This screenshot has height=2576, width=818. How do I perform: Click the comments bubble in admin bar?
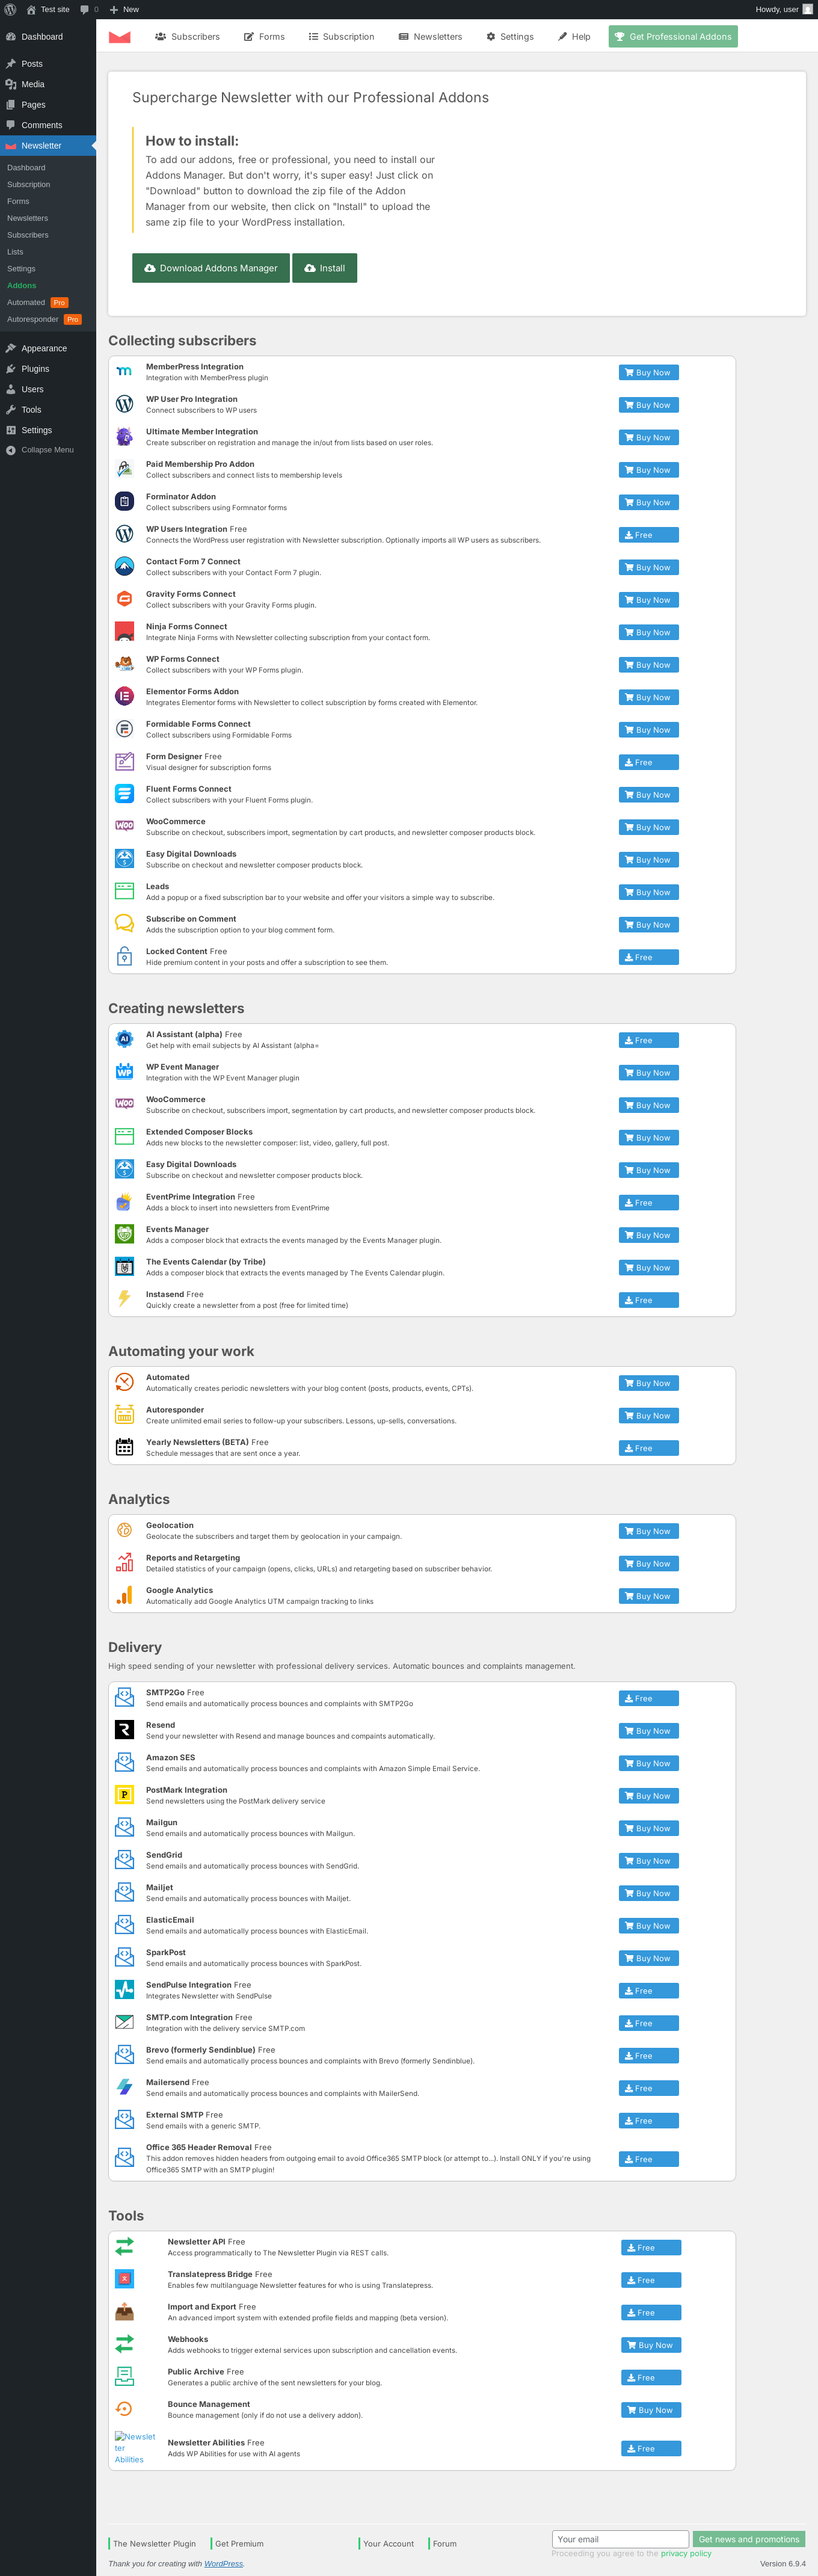pos(89,9)
